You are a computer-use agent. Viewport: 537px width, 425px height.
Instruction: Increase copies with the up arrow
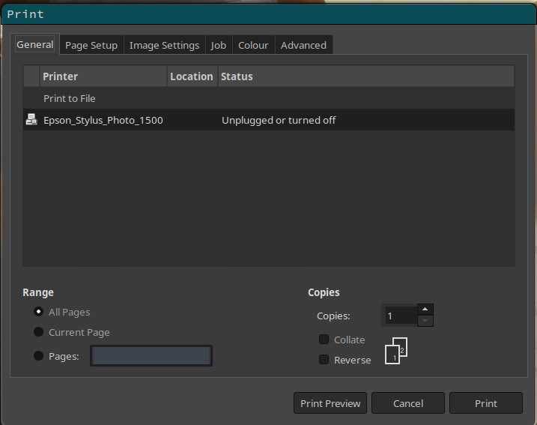(425, 309)
